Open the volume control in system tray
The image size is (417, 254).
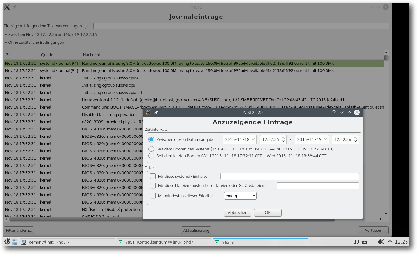coord(381,242)
